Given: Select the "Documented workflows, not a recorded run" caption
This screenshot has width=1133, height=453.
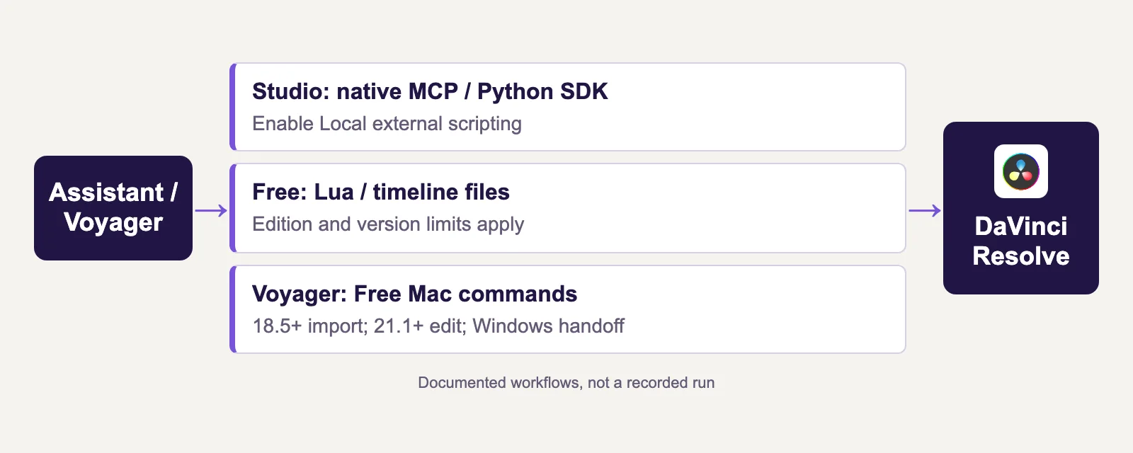Looking at the screenshot, I should [566, 383].
